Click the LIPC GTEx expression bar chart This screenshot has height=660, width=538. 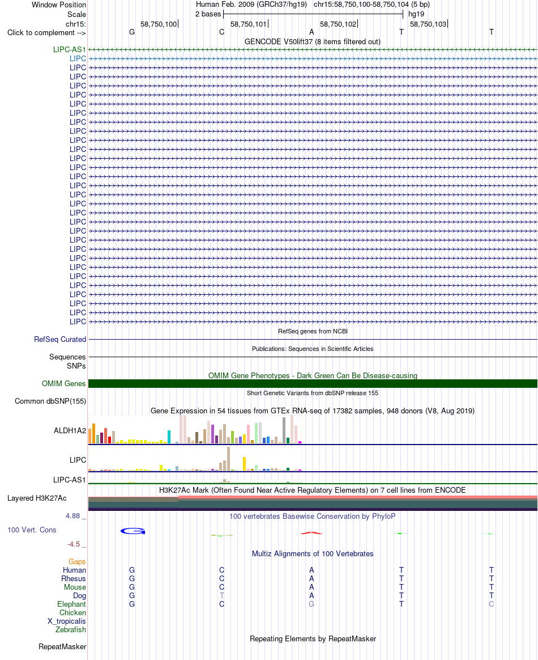click(x=195, y=458)
